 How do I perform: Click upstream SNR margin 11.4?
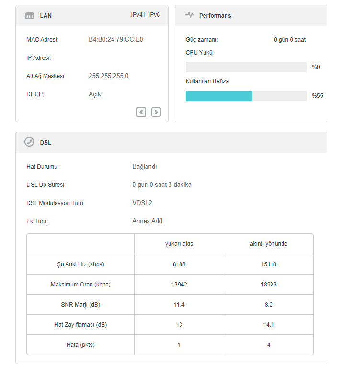[179, 304]
